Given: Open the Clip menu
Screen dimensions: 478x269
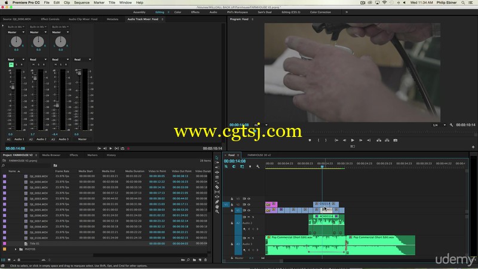Looking at the screenshot, I should 67,2.
